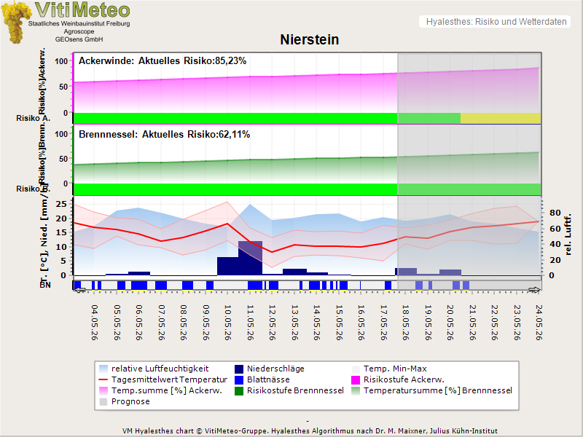Click the 'rel. Luftf.' right axis label

pyautogui.click(x=568, y=235)
